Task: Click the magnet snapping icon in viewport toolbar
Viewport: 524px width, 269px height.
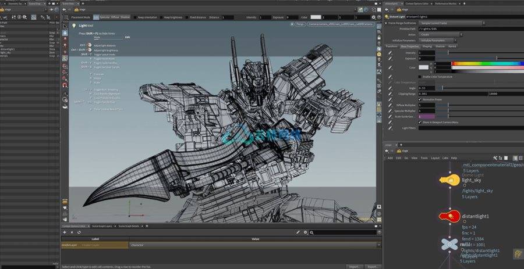Action: [x=64, y=85]
